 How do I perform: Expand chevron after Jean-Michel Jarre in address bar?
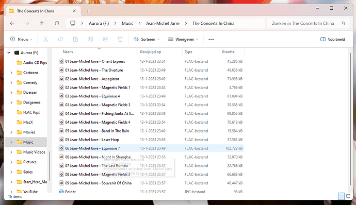[x=186, y=23]
